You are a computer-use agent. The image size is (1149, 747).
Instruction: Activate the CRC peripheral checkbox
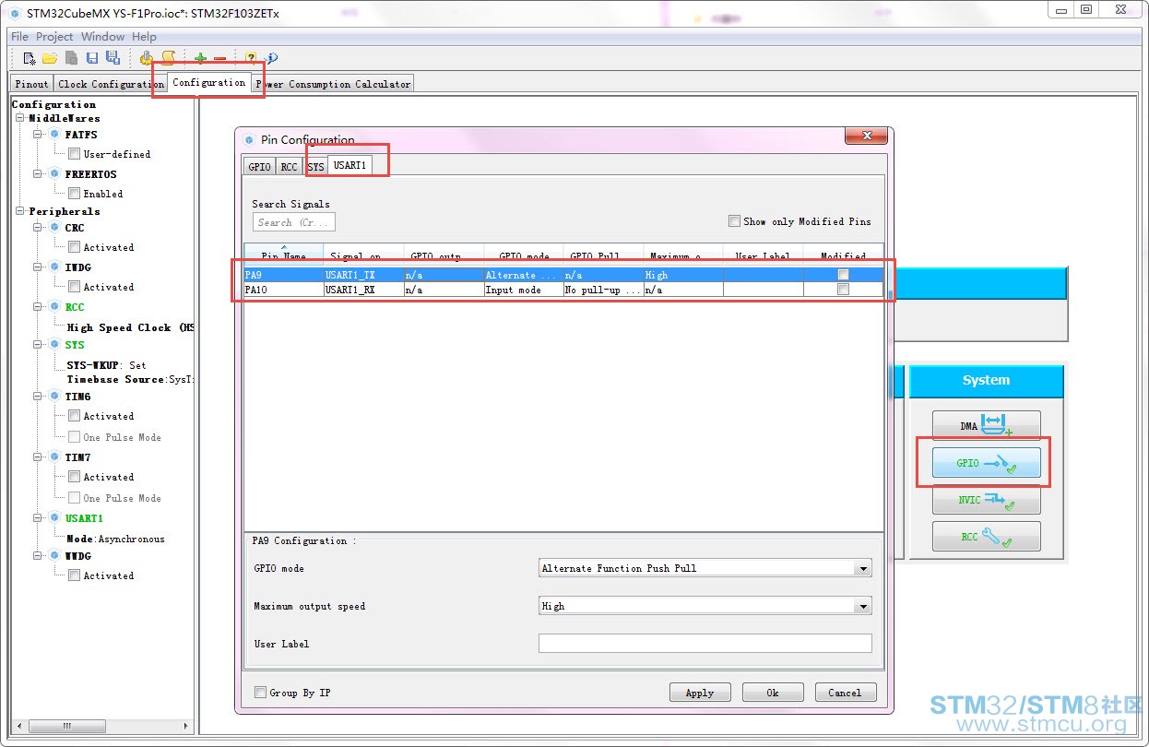point(74,247)
